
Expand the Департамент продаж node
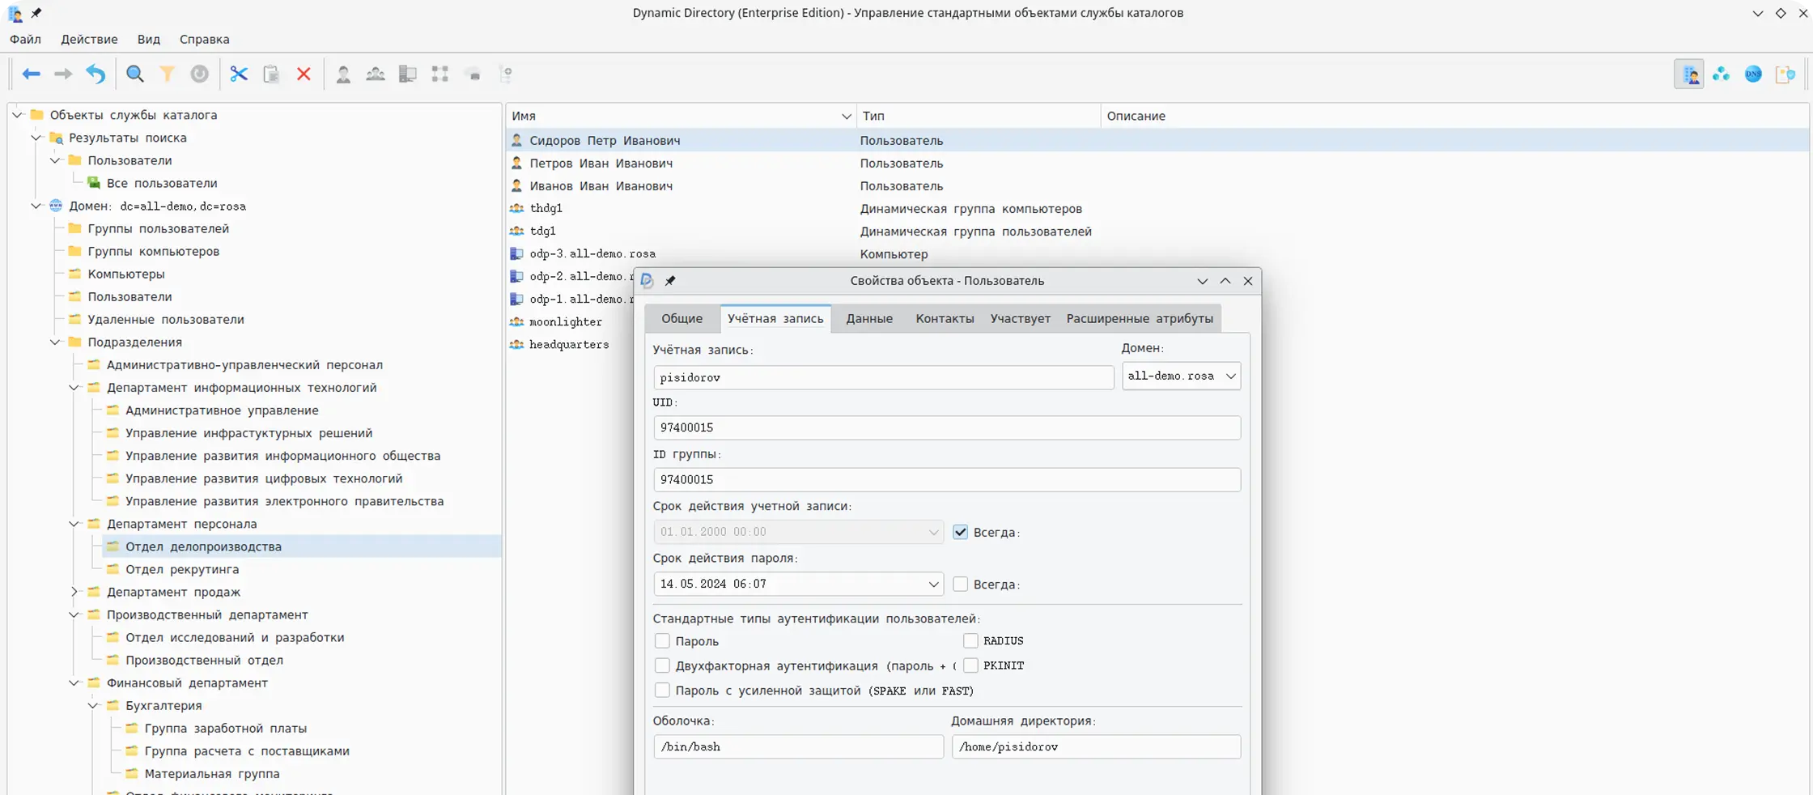74,592
